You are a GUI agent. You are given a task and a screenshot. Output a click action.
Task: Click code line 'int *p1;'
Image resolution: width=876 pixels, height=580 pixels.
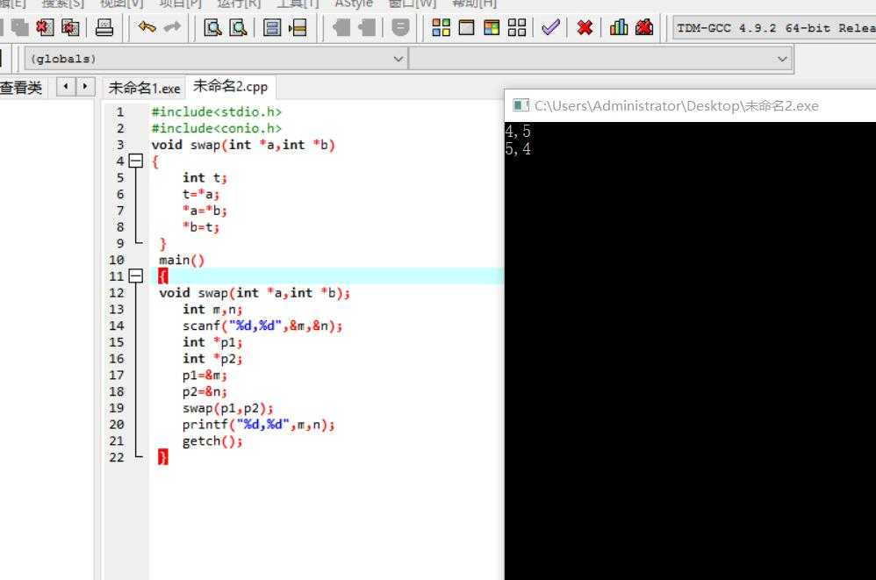click(x=212, y=342)
